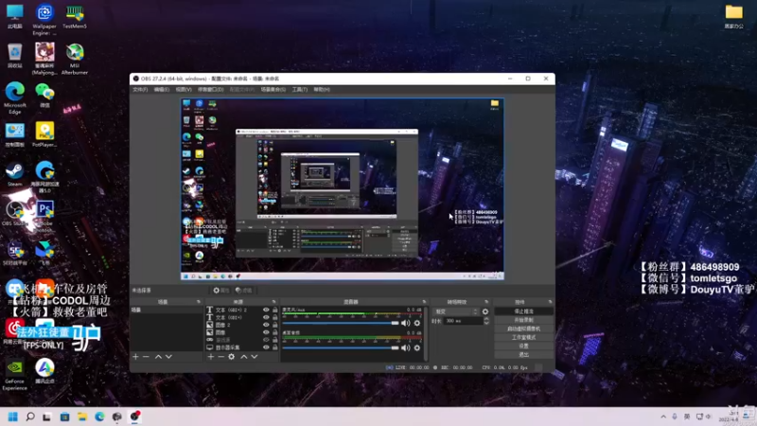Select GeForce Experience desktop icon
The width and height of the screenshot is (757, 426).
pos(15,374)
